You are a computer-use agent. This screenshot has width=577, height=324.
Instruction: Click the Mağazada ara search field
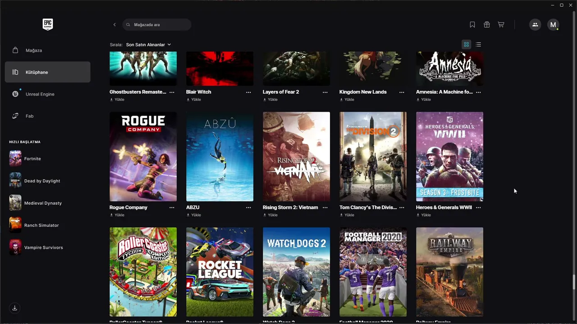coord(157,25)
